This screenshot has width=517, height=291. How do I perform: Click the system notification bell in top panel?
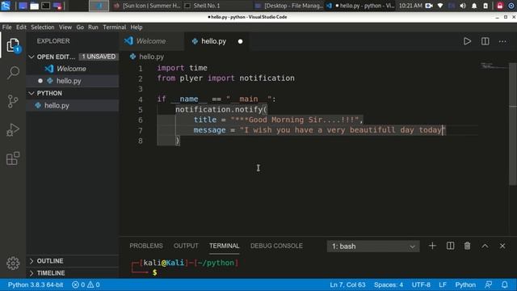[474, 6]
